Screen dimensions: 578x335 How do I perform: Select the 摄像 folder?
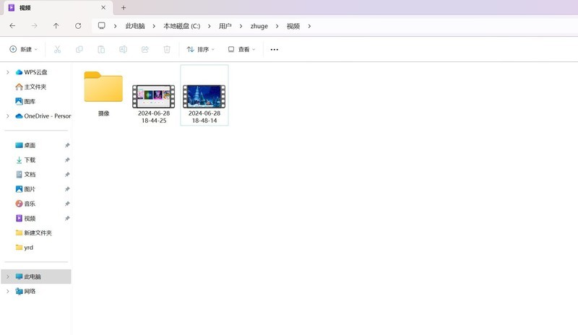point(103,87)
